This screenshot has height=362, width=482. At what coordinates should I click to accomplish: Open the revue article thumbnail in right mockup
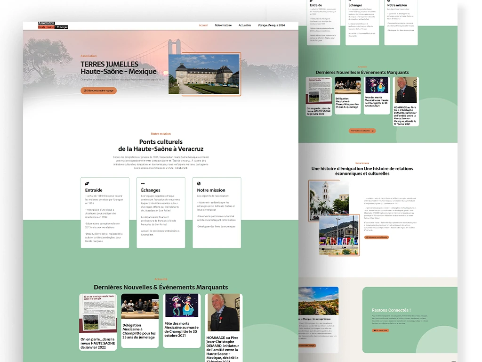tap(319, 90)
